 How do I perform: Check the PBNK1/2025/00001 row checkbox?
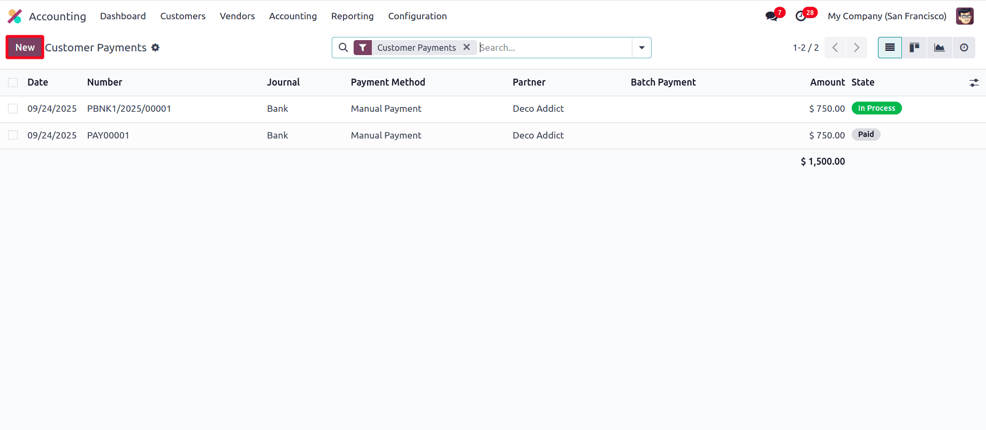click(x=13, y=109)
